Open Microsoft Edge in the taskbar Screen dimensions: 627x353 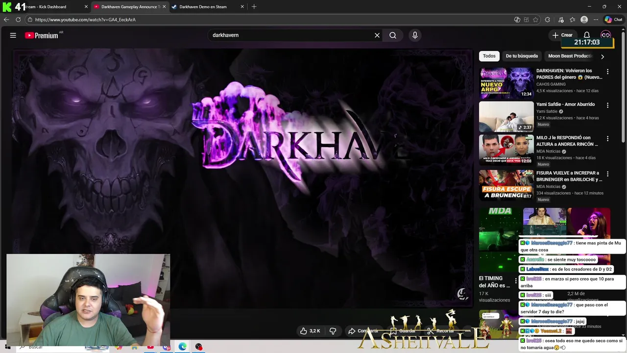(x=182, y=347)
